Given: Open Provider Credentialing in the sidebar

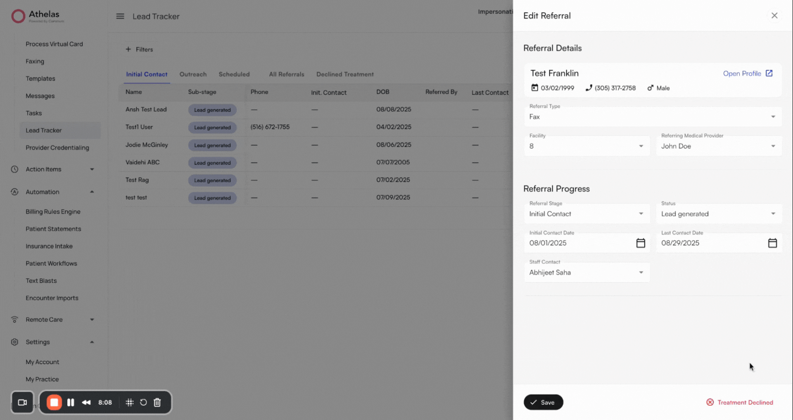Looking at the screenshot, I should pyautogui.click(x=57, y=148).
